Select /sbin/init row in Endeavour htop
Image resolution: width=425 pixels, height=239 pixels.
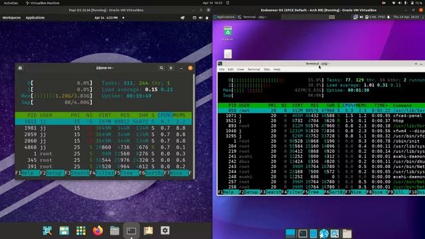[321, 141]
